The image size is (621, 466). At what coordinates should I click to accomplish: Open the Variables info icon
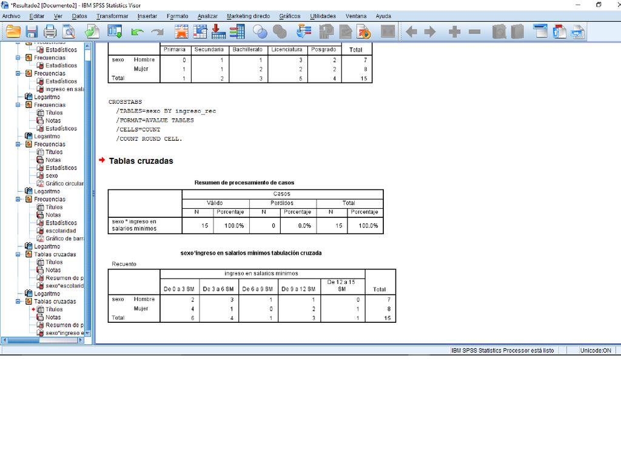(237, 32)
